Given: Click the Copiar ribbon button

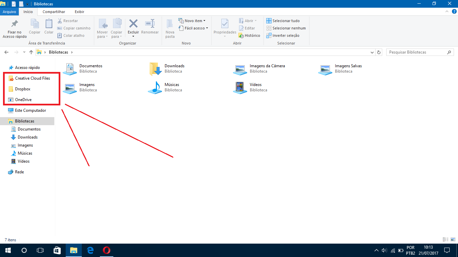Looking at the screenshot, I should pos(35,27).
